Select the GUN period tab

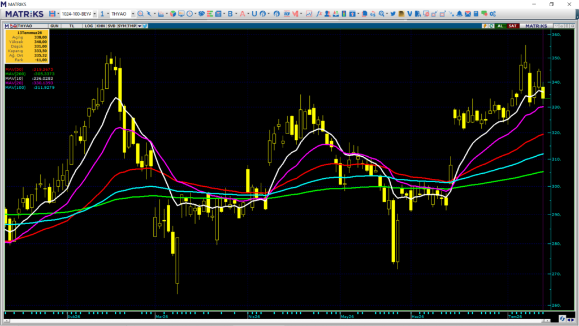coord(54,26)
